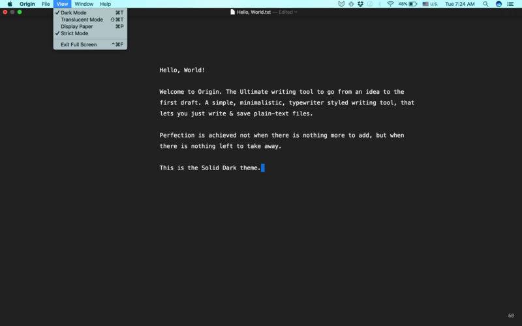Expand the Edited title dropdown arrow
Image resolution: width=522 pixels, height=326 pixels.
(x=296, y=12)
